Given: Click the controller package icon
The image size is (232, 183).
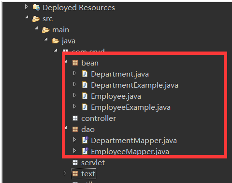Looking at the screenshot, I should click(x=75, y=118).
